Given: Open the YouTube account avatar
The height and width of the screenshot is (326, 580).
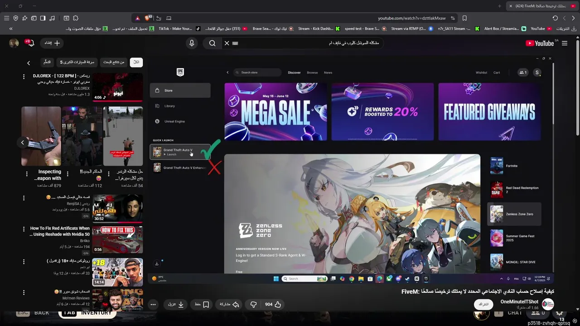Looking at the screenshot, I should (x=14, y=43).
